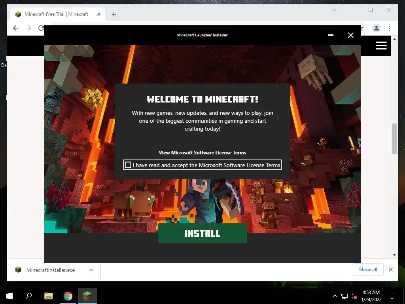The height and width of the screenshot is (304, 405).
Task: Minimize the Minecraft Launcher Installer window
Action: (331, 35)
